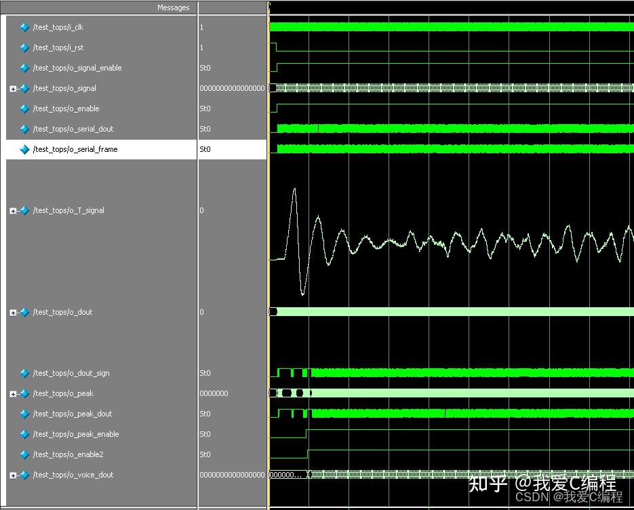Select the /test_tops/o_enable signal name

tap(66, 109)
